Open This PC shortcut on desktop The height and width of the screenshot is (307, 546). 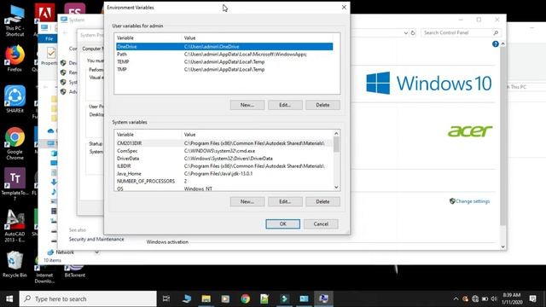15,20
